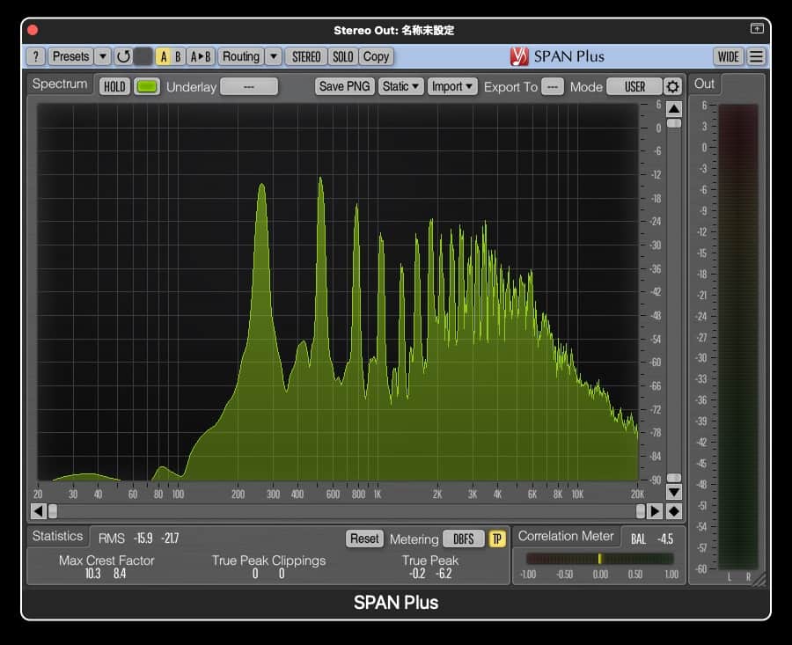Open the Mode USER selector
The image size is (792, 645).
pyautogui.click(x=634, y=87)
